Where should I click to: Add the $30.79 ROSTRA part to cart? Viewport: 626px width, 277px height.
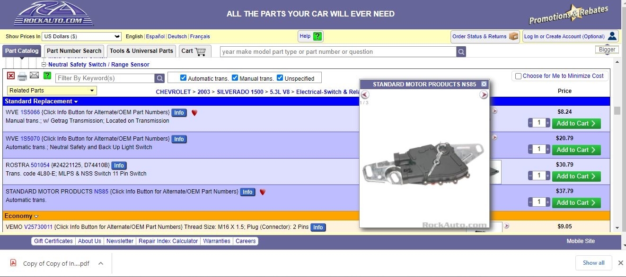tap(576, 176)
